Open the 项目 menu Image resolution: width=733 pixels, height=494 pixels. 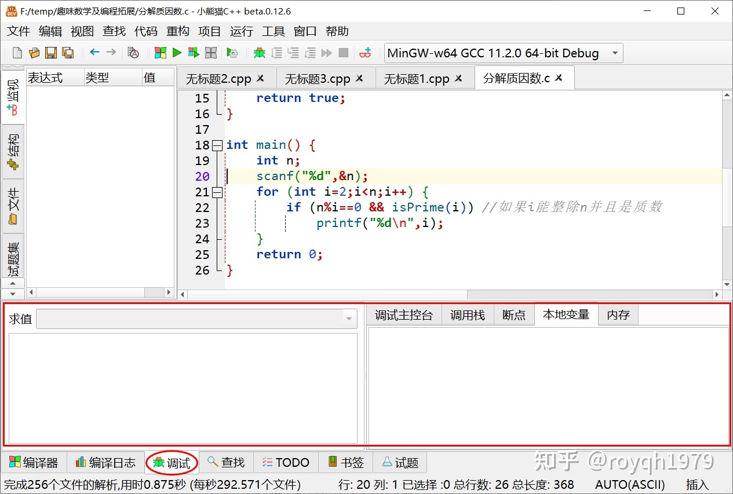tap(210, 31)
